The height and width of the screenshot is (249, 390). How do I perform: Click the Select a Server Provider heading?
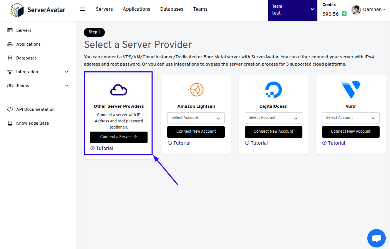tap(138, 45)
